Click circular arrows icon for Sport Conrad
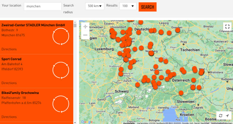 pyautogui.click(x=61, y=70)
